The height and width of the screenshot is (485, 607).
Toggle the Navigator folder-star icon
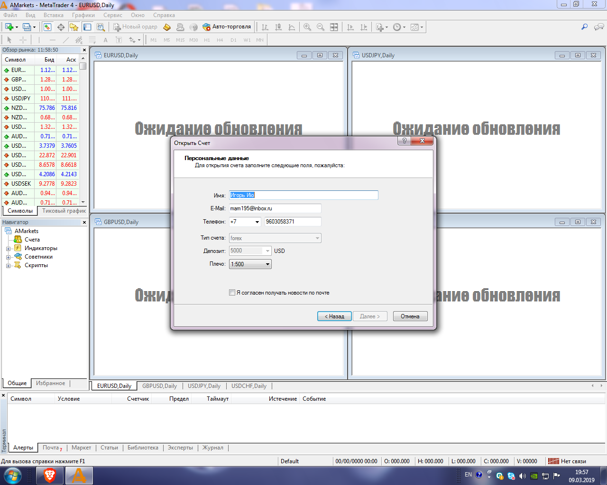pos(74,27)
